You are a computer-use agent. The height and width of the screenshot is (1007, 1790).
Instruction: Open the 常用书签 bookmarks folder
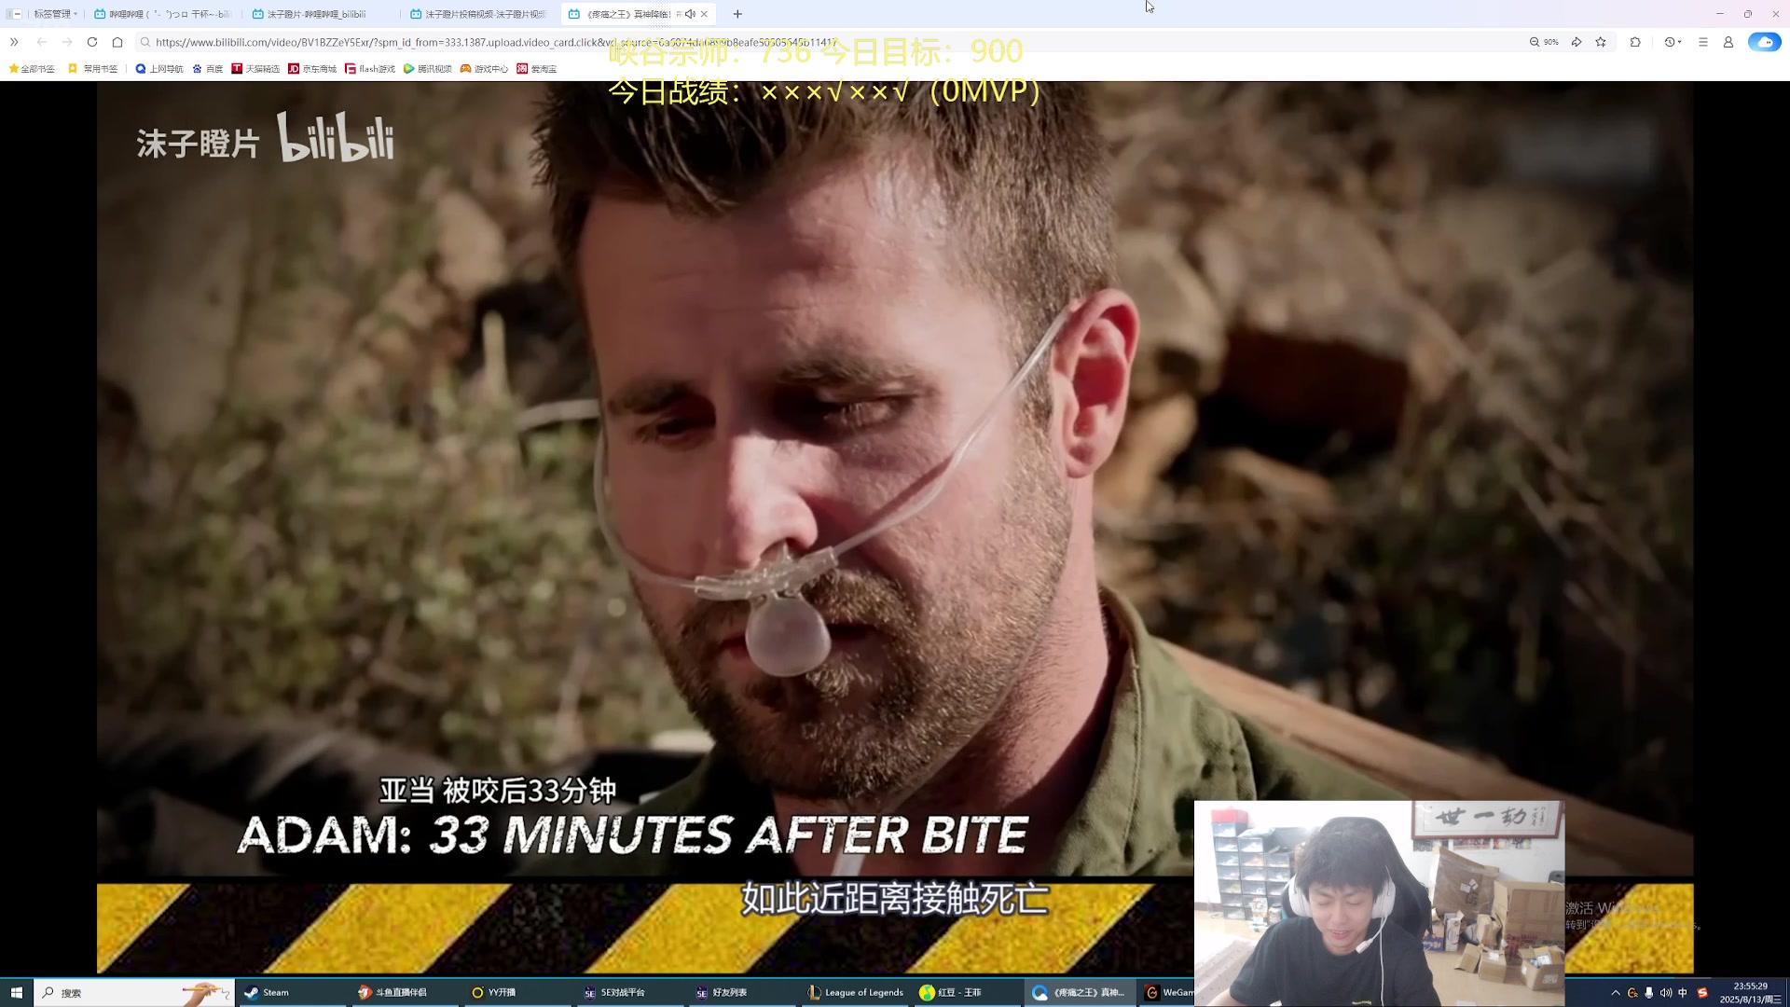point(93,69)
